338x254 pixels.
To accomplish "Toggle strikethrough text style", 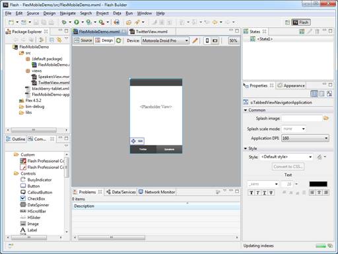I will coord(271,192).
